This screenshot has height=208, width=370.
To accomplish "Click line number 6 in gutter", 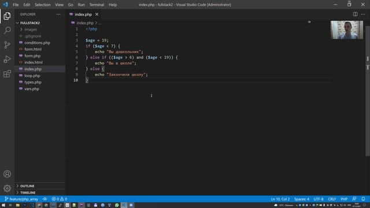I will point(77,57).
